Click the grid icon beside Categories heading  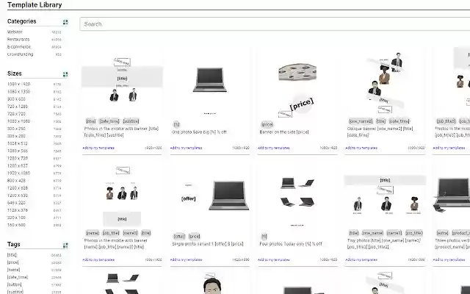point(65,22)
